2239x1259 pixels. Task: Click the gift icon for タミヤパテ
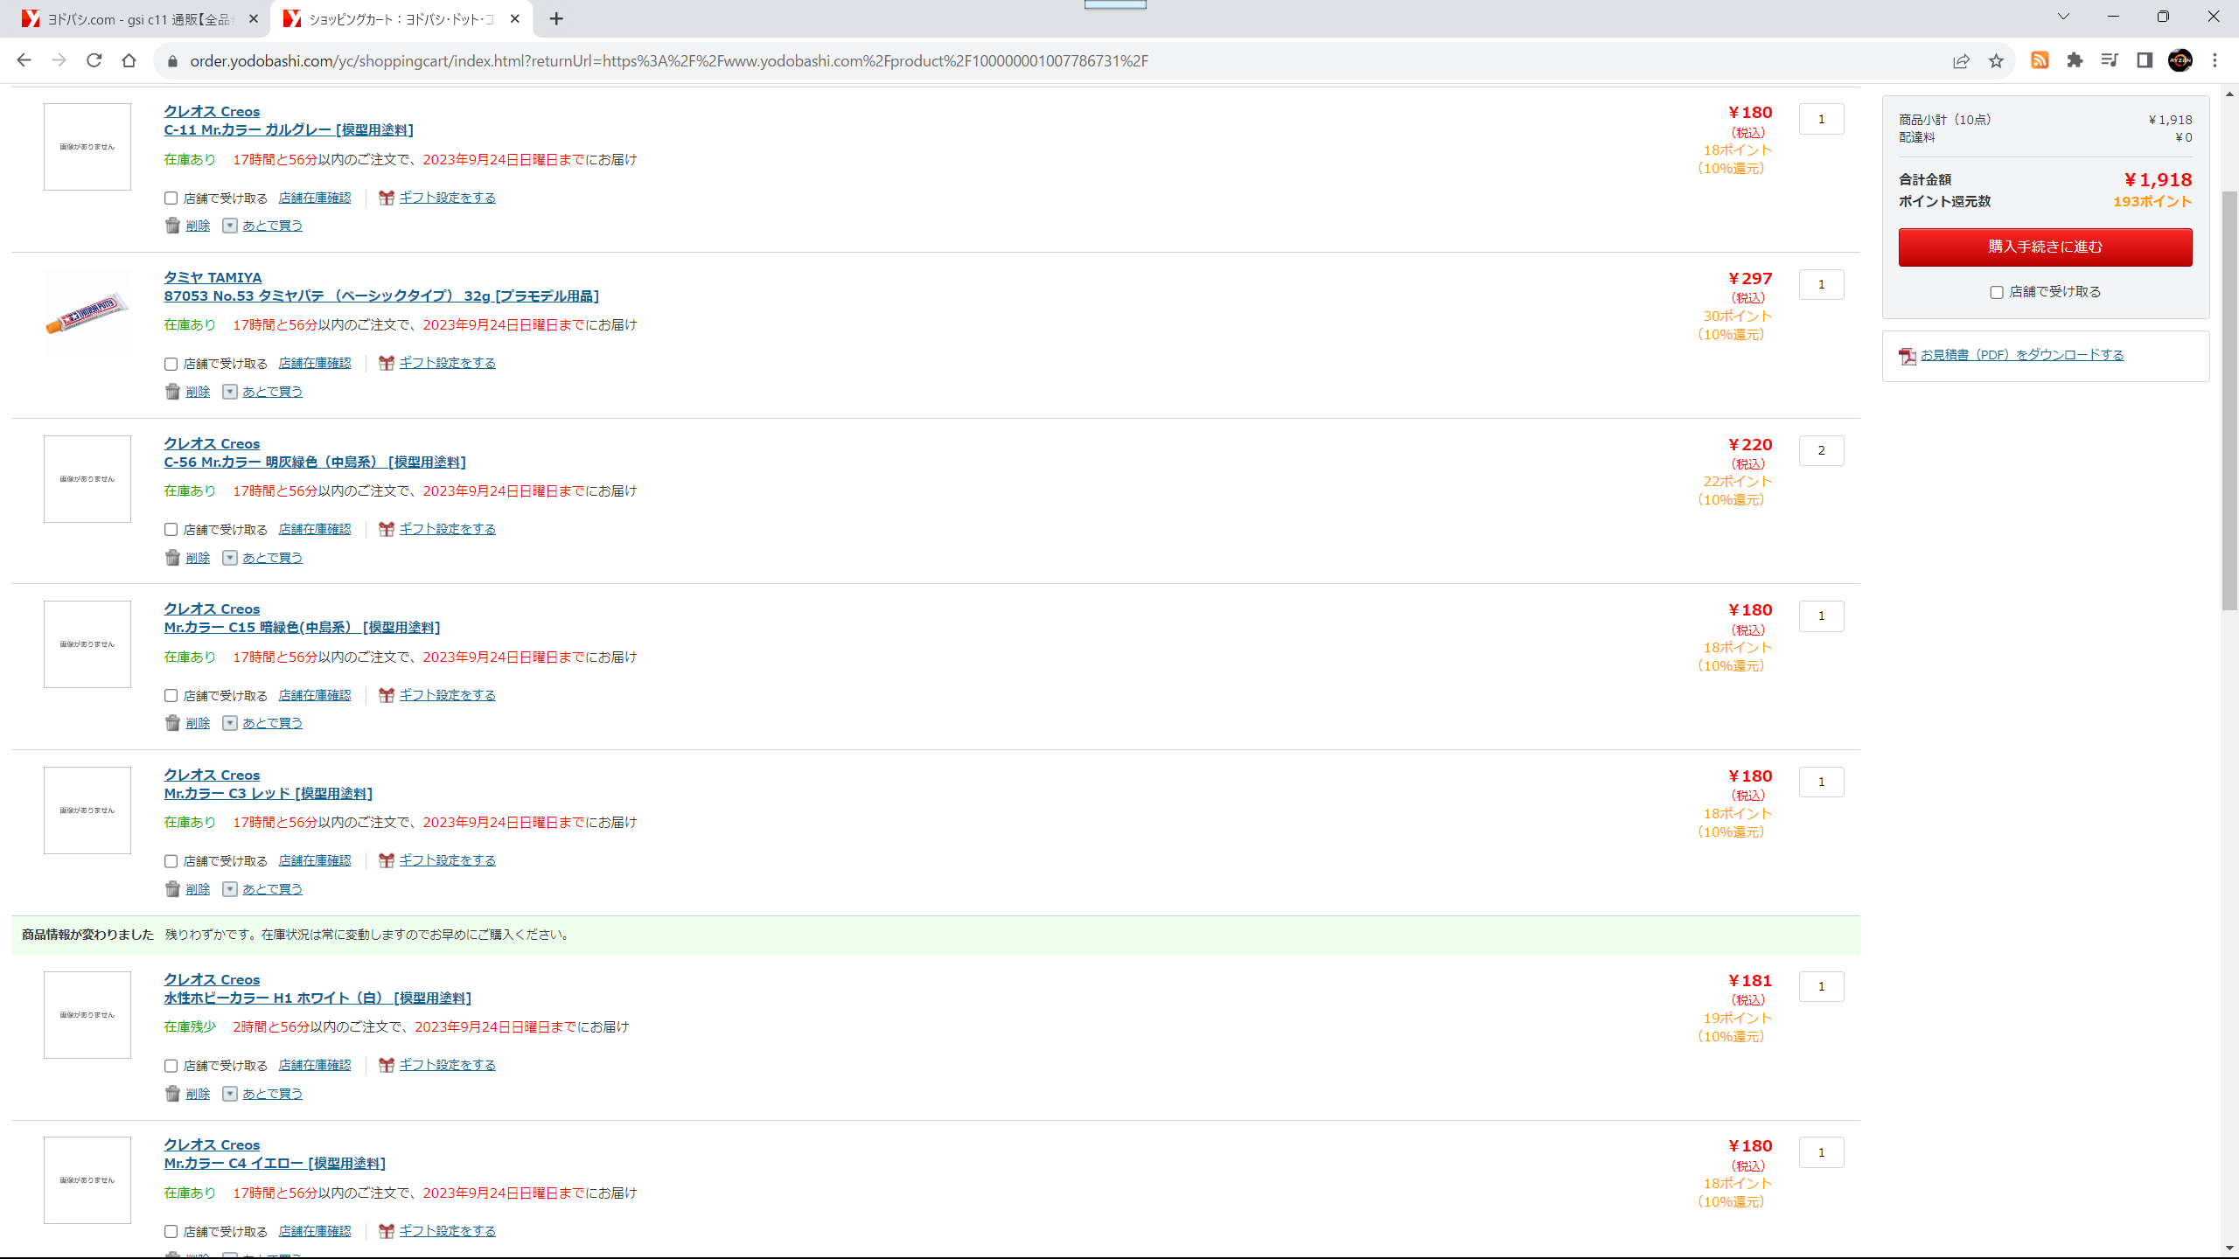coord(387,363)
